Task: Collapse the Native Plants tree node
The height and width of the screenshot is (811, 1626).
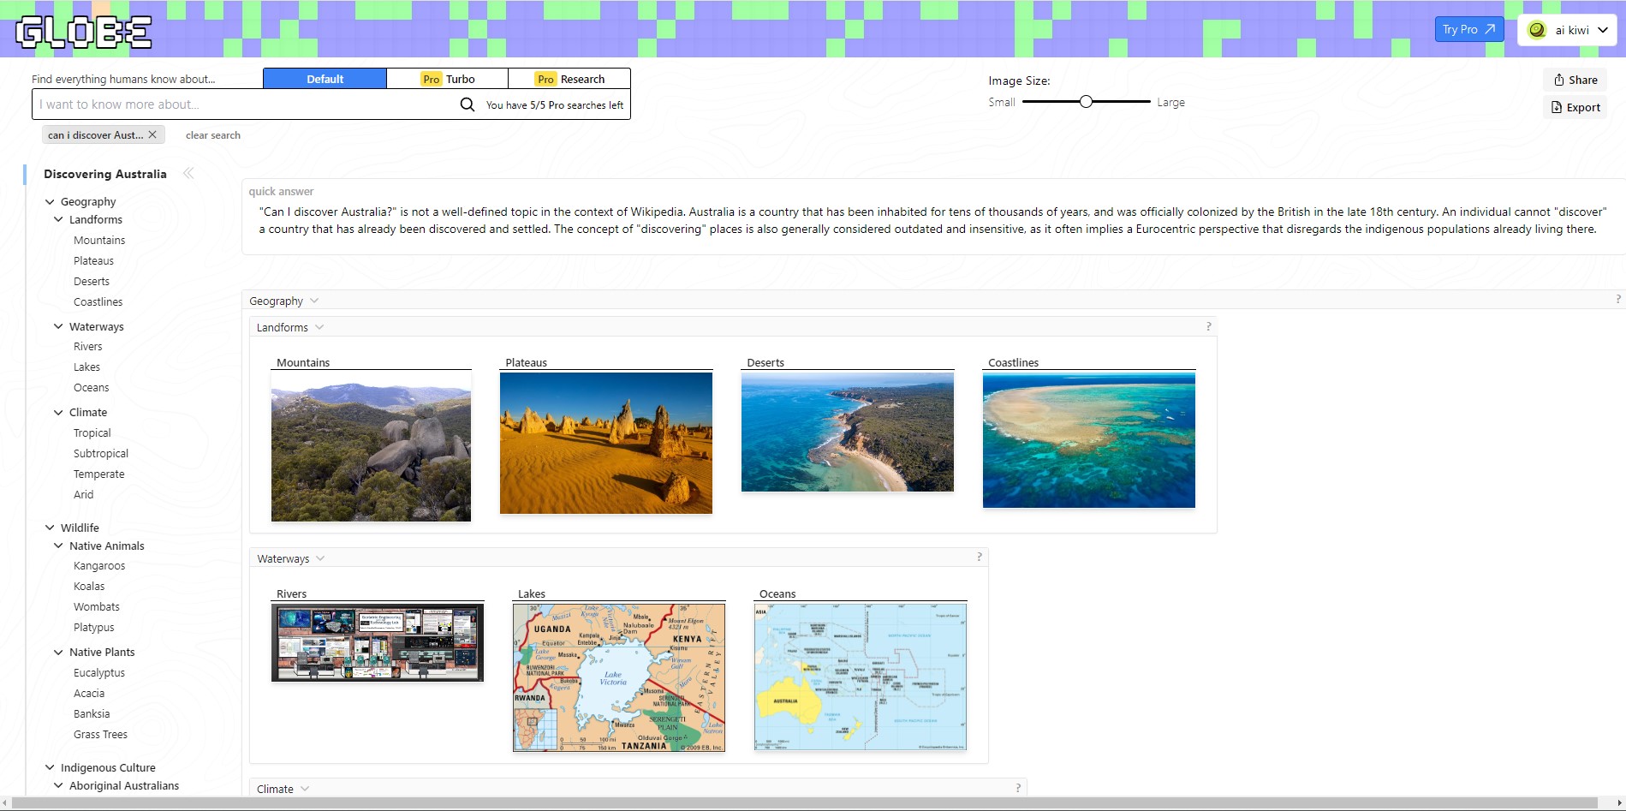Action: [58, 652]
